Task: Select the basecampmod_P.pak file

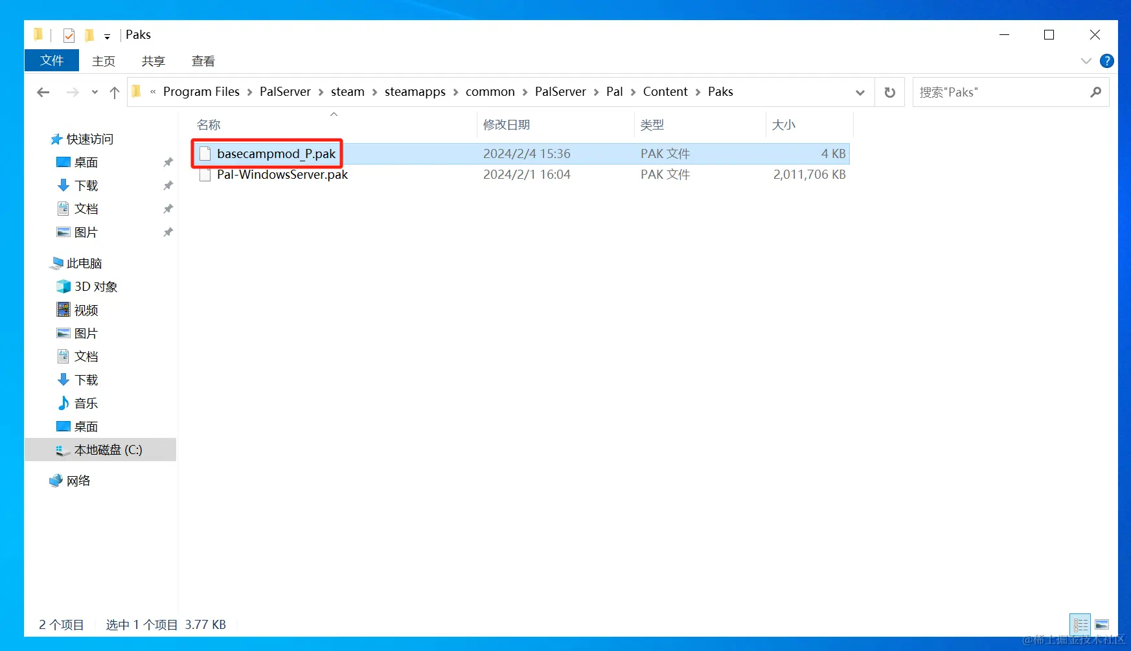Action: coord(521,154)
